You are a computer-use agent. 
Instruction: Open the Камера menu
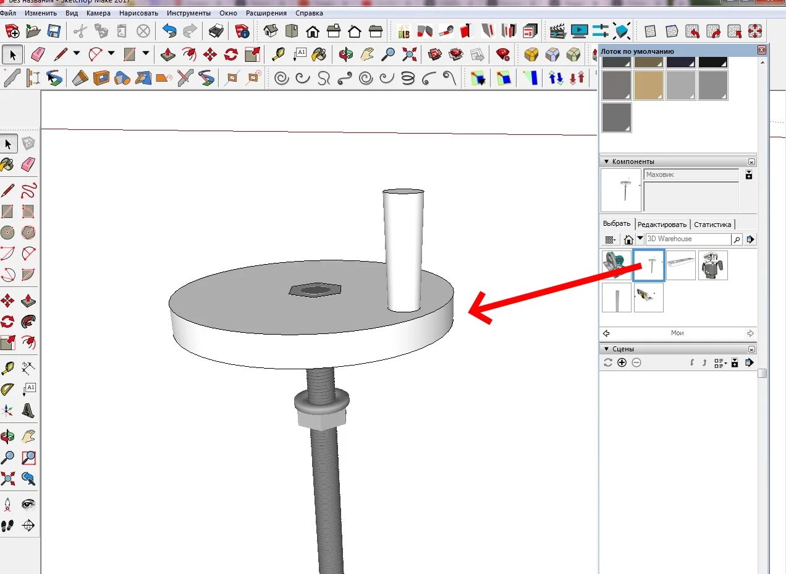pos(99,13)
